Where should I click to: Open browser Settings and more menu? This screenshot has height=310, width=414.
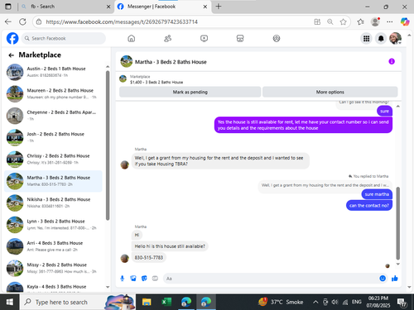tap(389, 21)
